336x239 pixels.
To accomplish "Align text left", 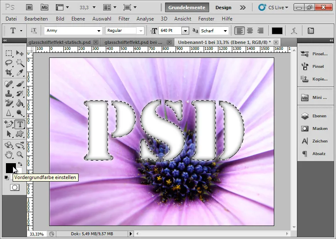I will click(x=239, y=31).
